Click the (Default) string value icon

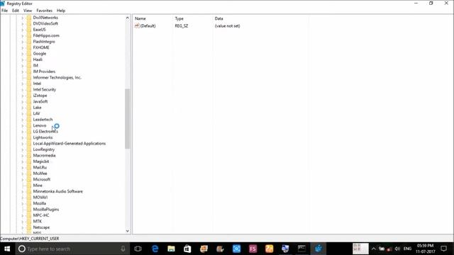(137, 25)
